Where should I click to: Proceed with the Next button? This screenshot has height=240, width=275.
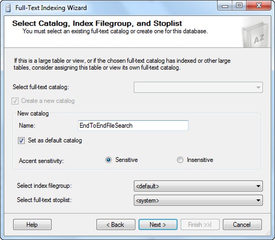158,224
